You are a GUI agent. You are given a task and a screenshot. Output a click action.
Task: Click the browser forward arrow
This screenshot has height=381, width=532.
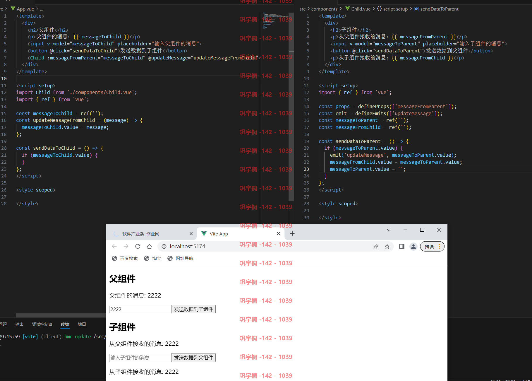(x=126, y=247)
